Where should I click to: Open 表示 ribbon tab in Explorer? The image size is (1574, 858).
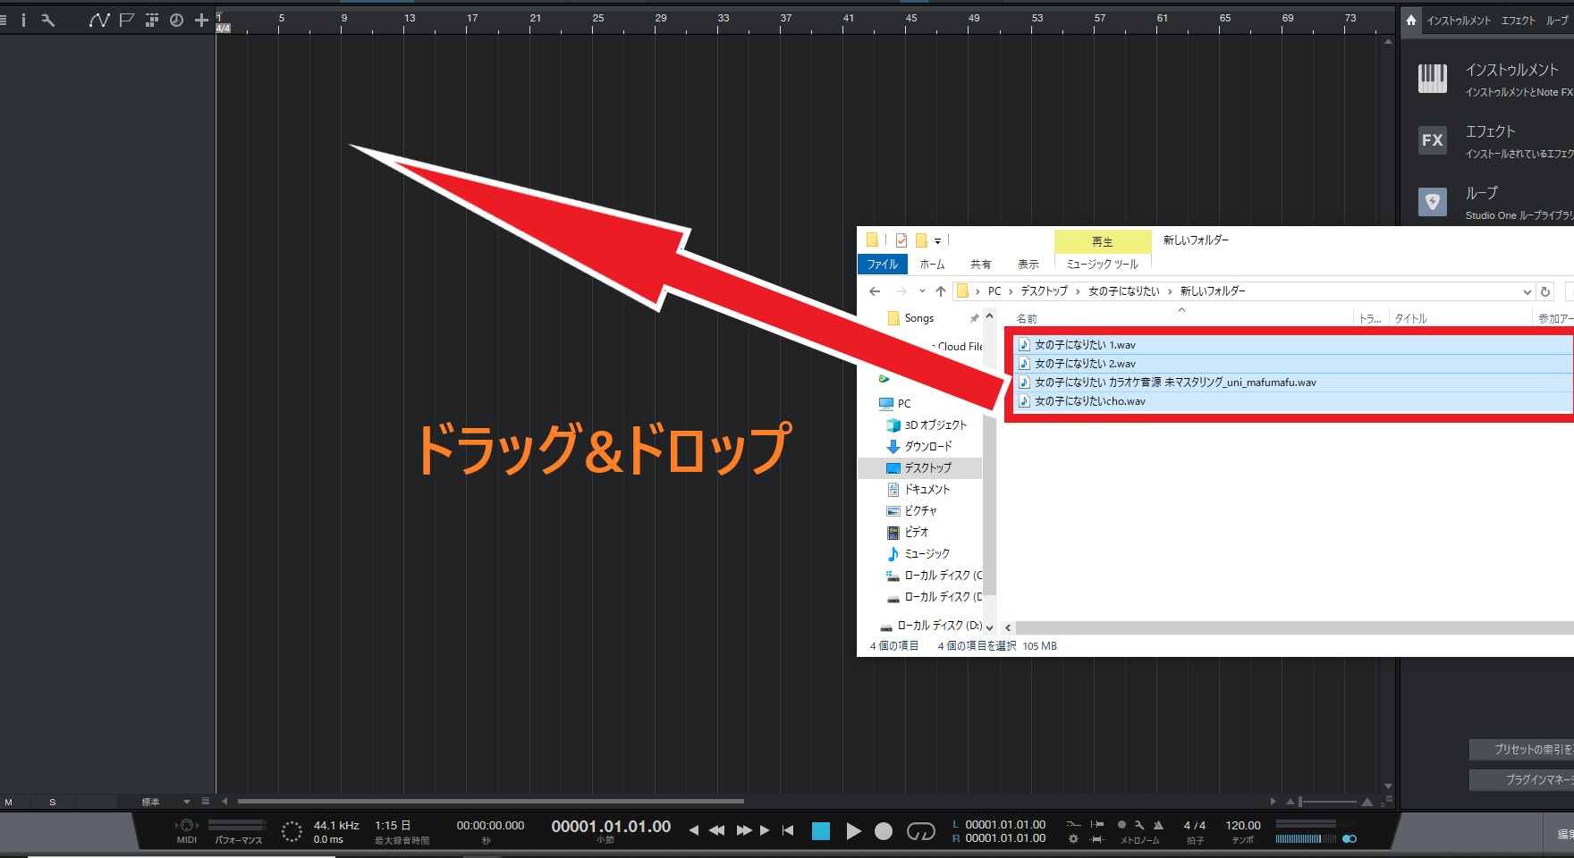coord(1028,265)
